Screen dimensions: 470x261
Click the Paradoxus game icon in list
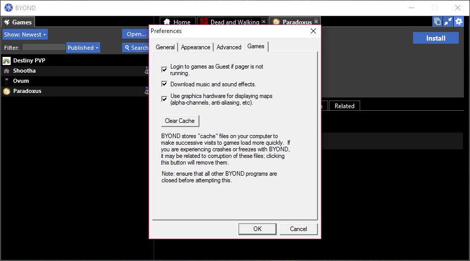(7, 91)
